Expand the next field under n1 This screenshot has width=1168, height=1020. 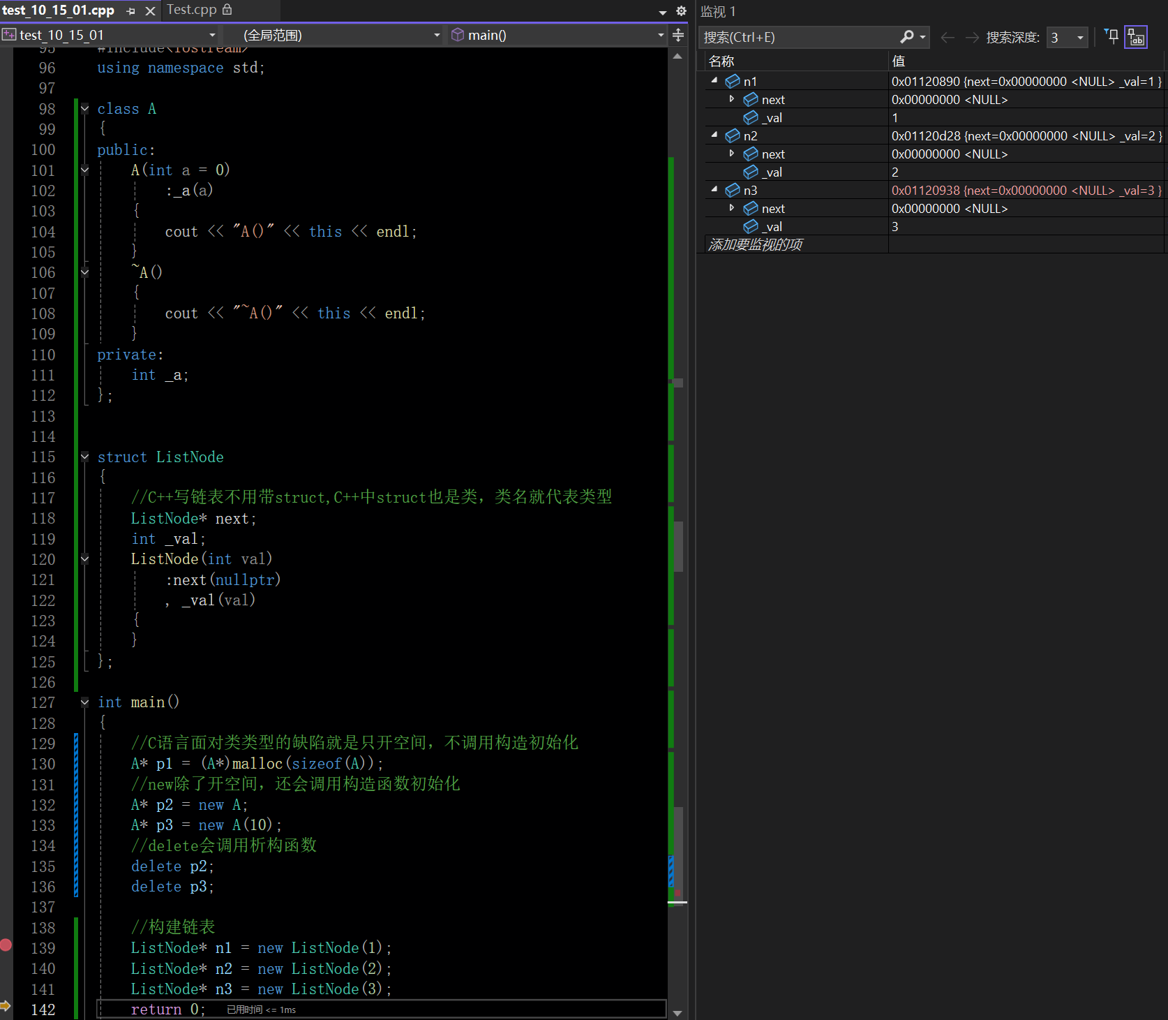(x=732, y=99)
